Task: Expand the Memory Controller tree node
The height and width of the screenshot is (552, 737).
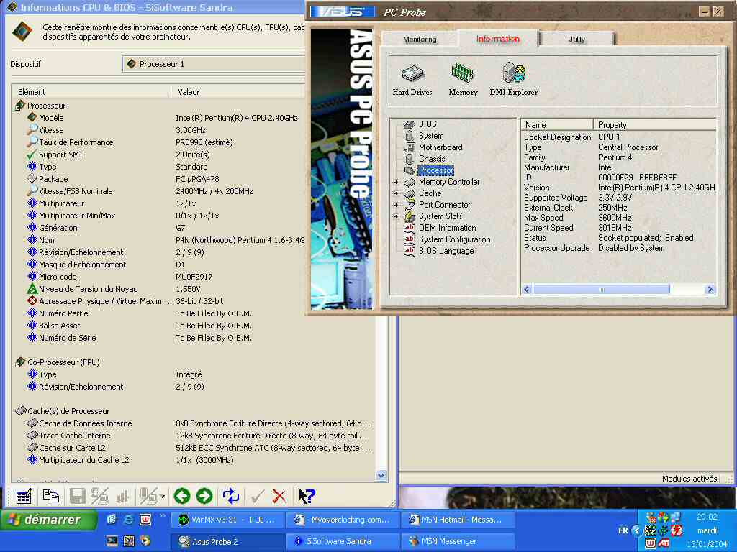Action: (x=396, y=182)
